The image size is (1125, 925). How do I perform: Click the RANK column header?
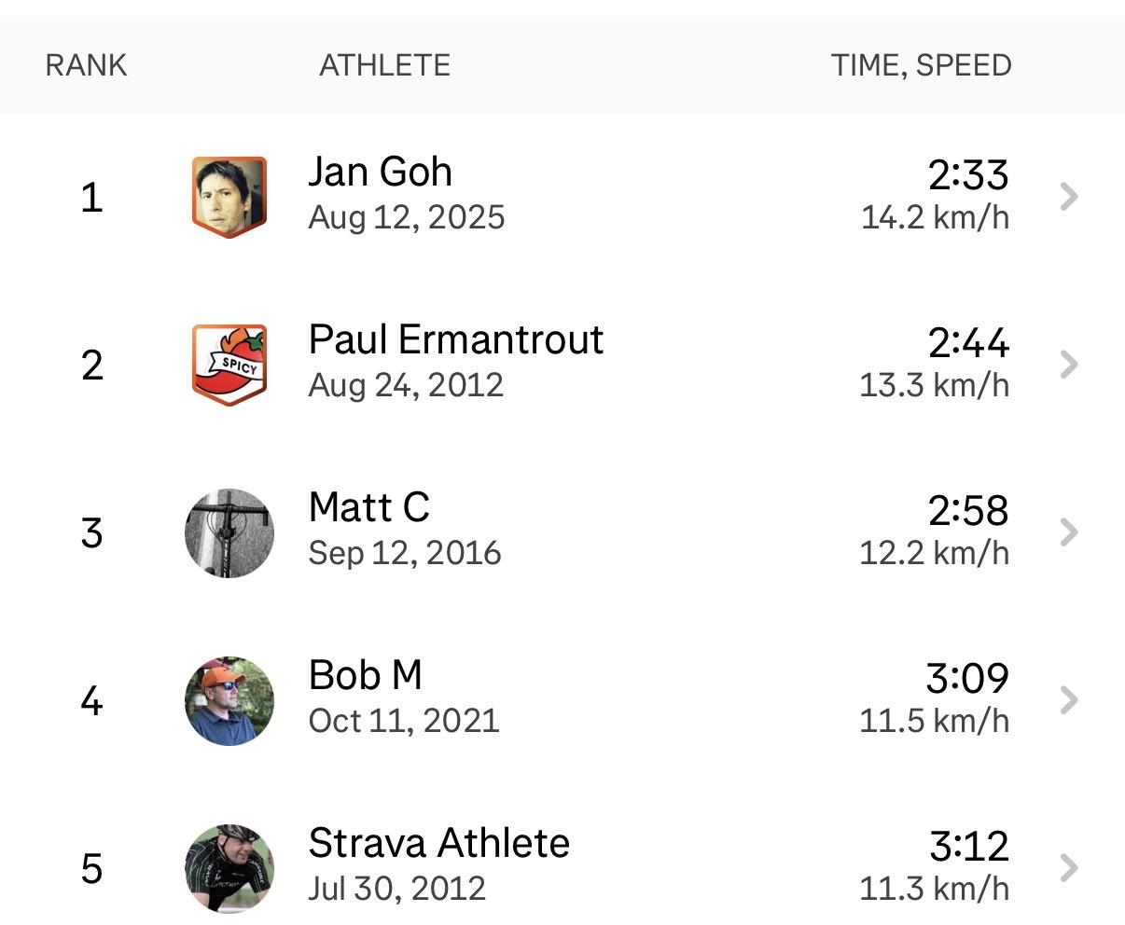86,65
